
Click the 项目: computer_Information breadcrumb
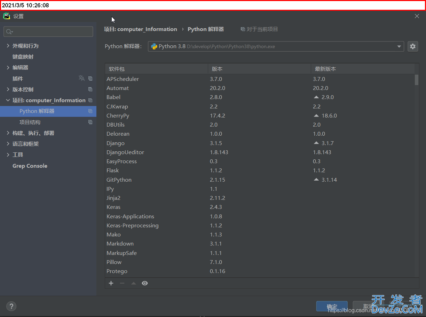(141, 29)
